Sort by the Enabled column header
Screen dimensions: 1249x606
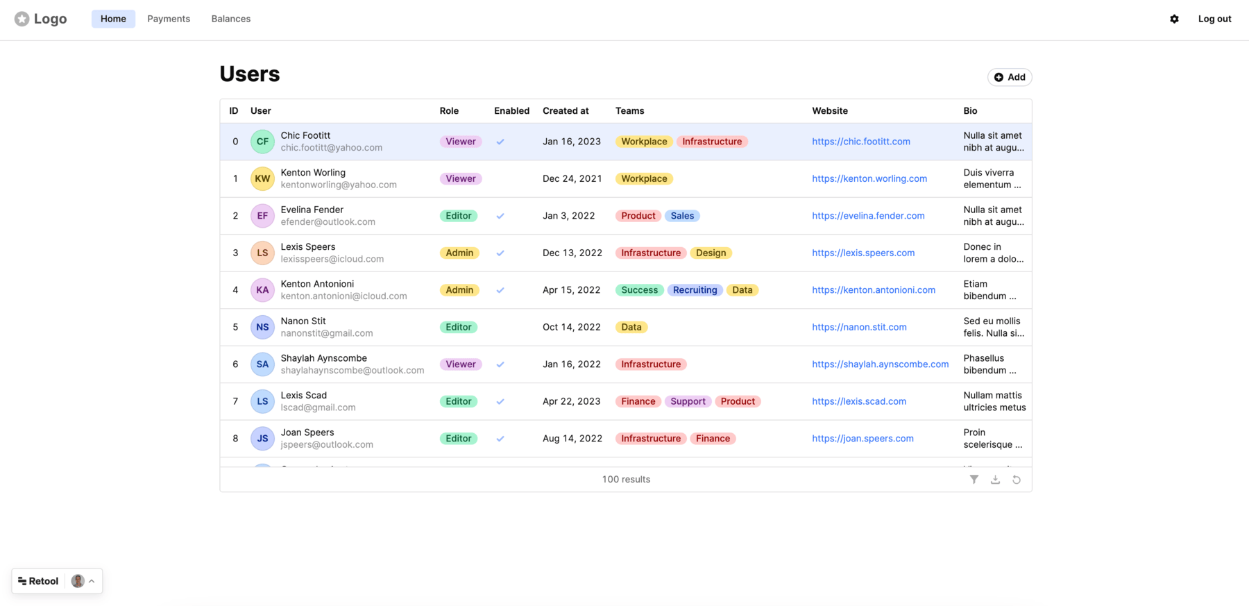(511, 111)
